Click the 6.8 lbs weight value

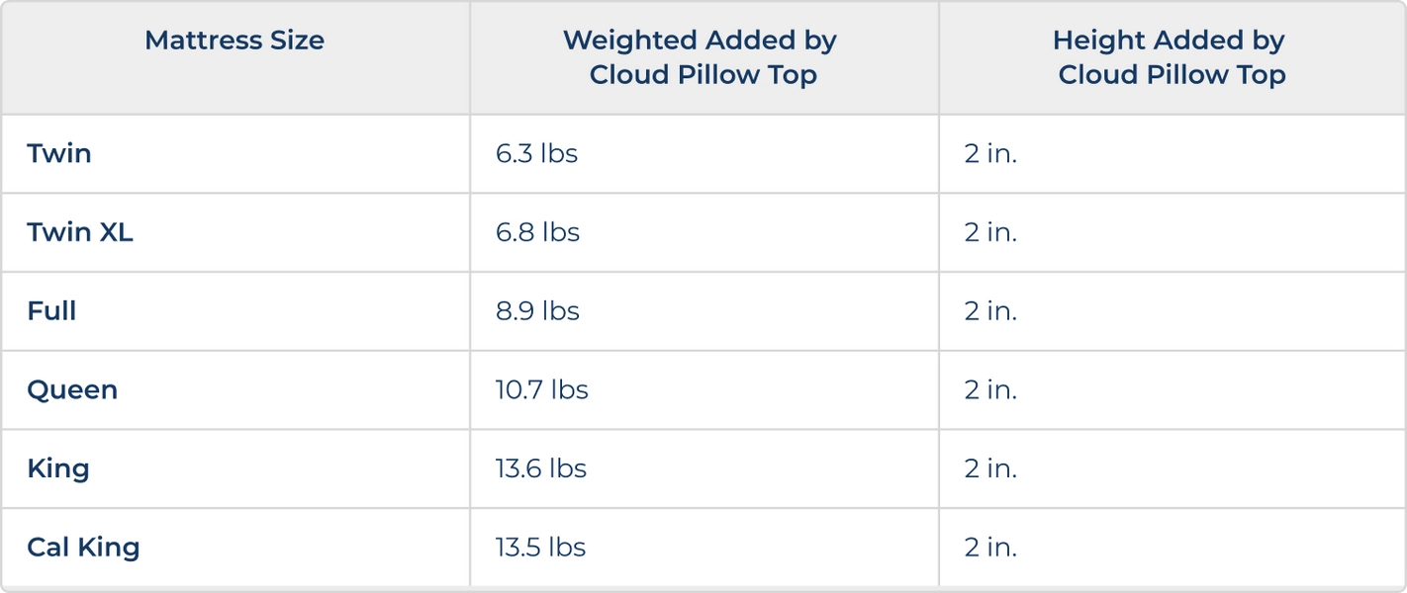pyautogui.click(x=537, y=232)
